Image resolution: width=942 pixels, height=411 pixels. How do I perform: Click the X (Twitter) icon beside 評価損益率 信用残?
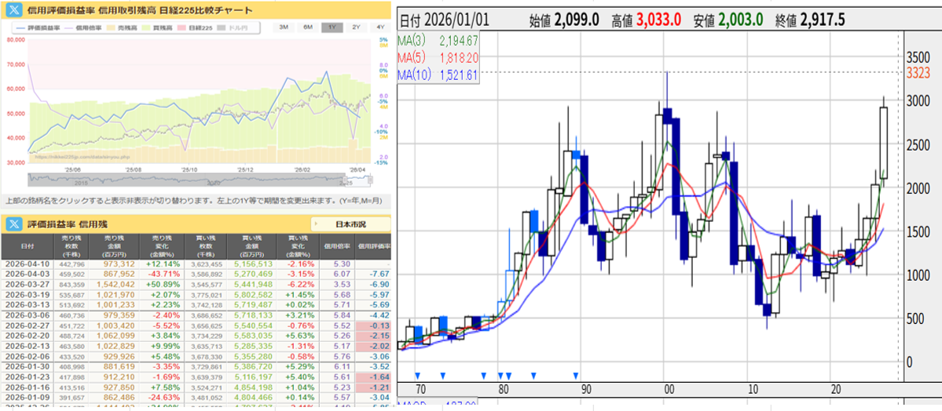click(x=14, y=224)
